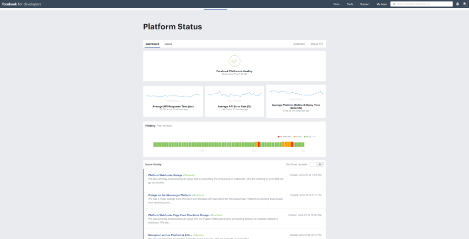Screen dimensions: 469x239
Task: Click the 'Issue History' heading
Action: [153, 165]
